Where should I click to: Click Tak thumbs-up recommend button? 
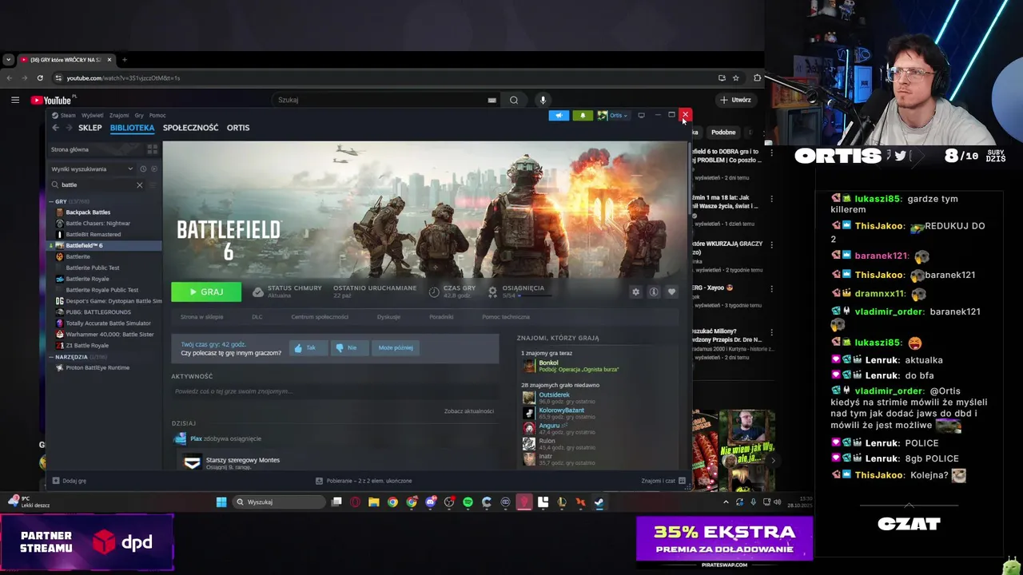coord(308,348)
